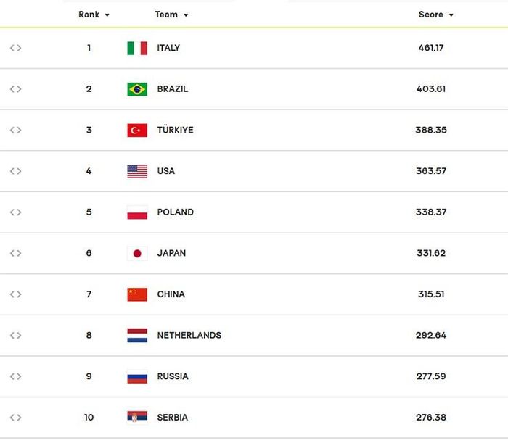This screenshot has width=508, height=443.
Task: Expand the Russia row details arrows
Action: click(15, 376)
